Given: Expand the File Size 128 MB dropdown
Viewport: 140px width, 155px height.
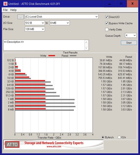Looking at the screenshot, I should coord(35,29).
